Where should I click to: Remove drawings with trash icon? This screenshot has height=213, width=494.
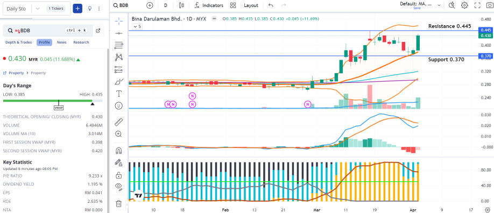[x=119, y=203]
